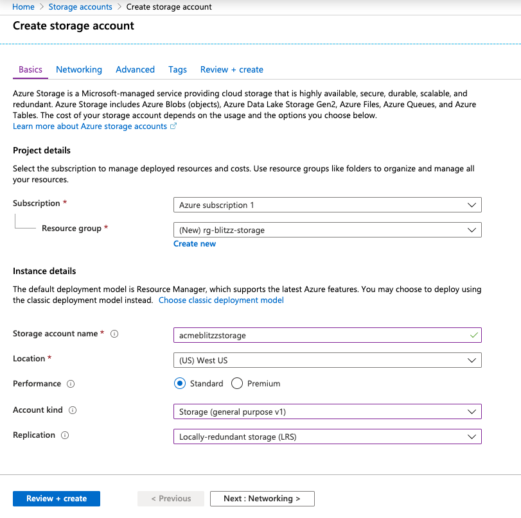Select the Standard performance option

[x=180, y=383]
